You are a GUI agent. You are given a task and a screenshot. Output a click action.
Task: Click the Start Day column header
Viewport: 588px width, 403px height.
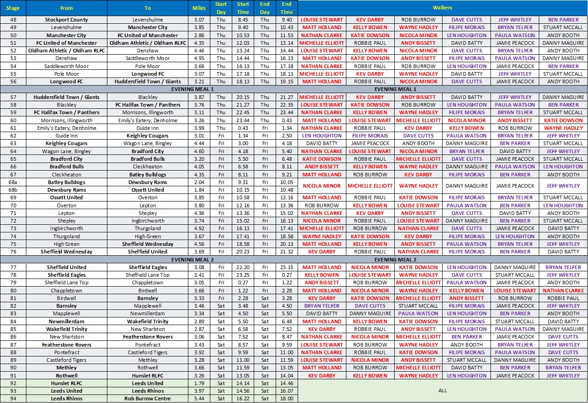pos(221,8)
